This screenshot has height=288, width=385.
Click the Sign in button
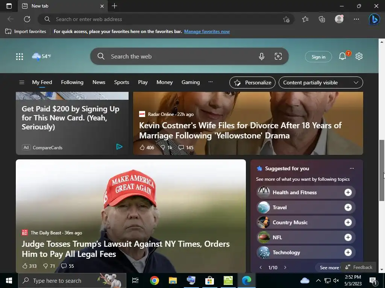tap(318, 57)
